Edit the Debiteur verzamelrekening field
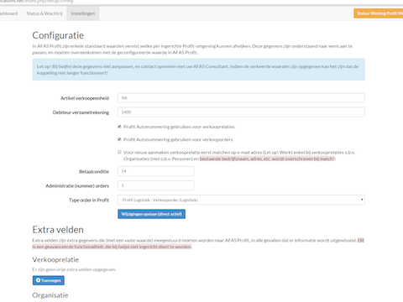The height and width of the screenshot is (302, 403). 241,112
